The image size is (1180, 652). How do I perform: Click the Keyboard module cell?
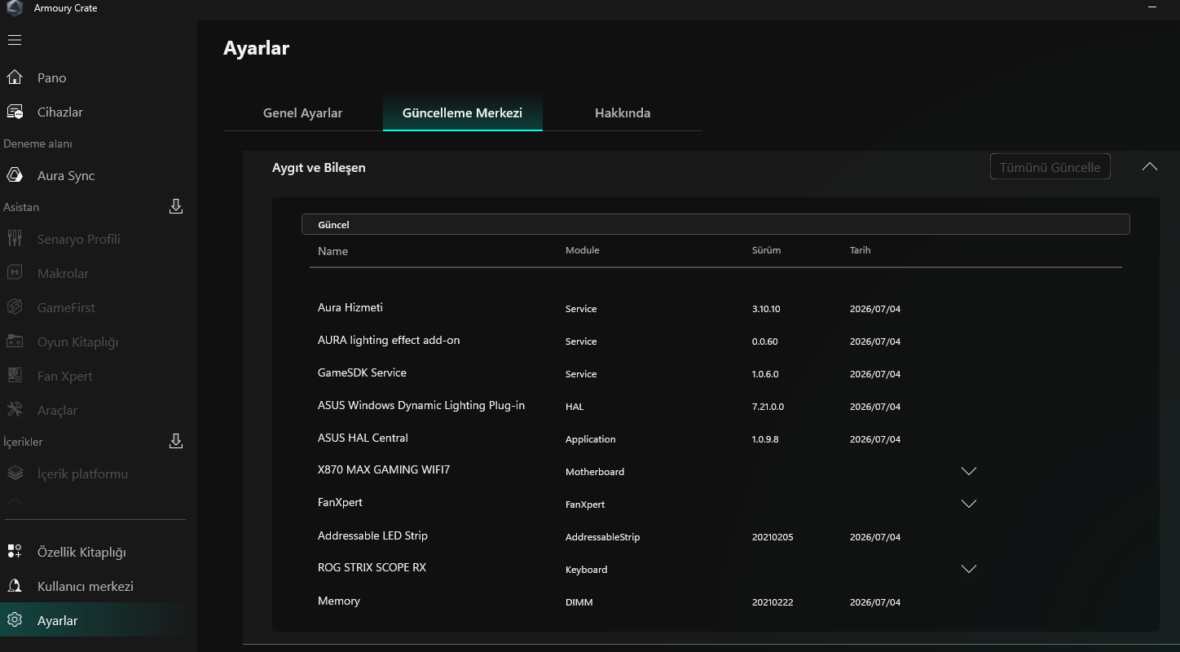click(587, 570)
